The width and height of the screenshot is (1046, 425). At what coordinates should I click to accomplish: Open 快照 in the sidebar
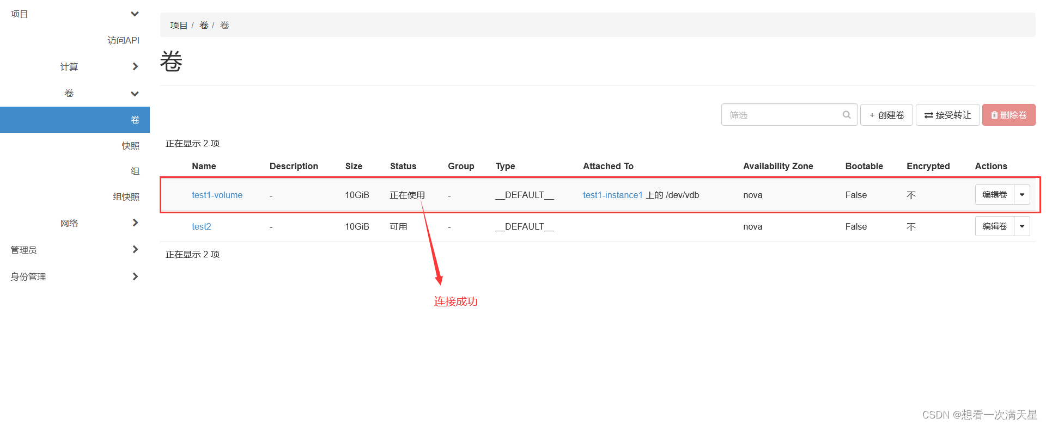pos(131,146)
